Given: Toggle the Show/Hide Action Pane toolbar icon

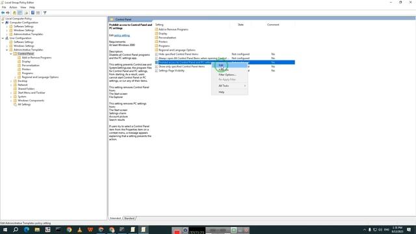Looking at the screenshot, I should tap(38, 13).
